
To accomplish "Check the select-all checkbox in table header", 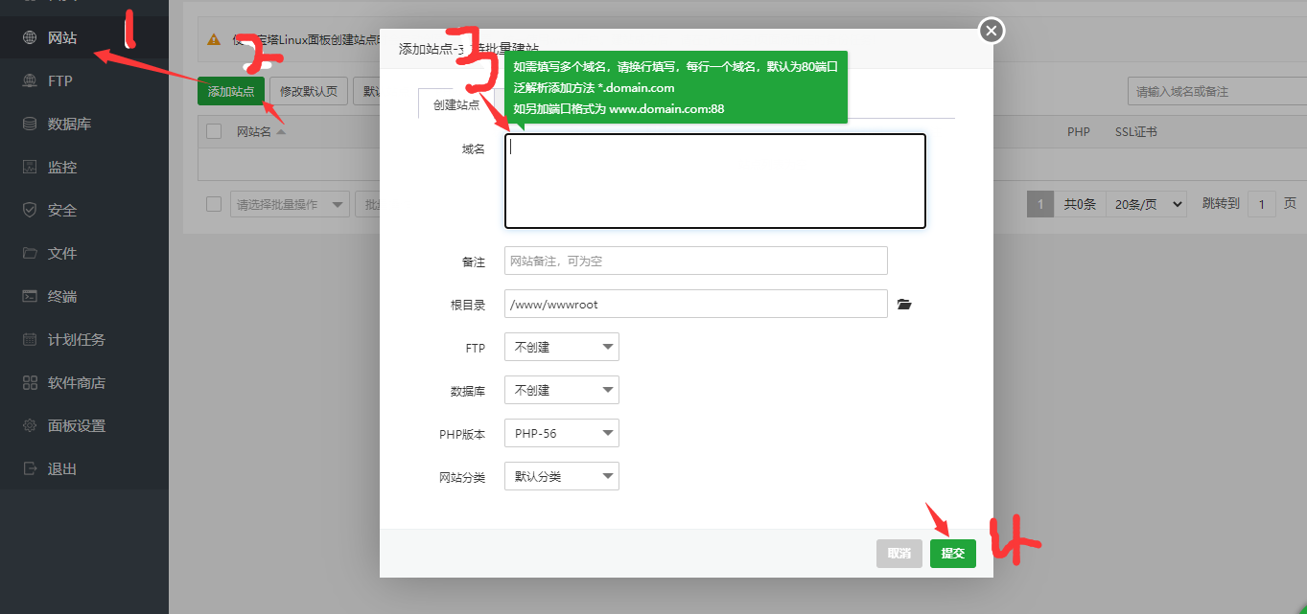I will coord(214,131).
